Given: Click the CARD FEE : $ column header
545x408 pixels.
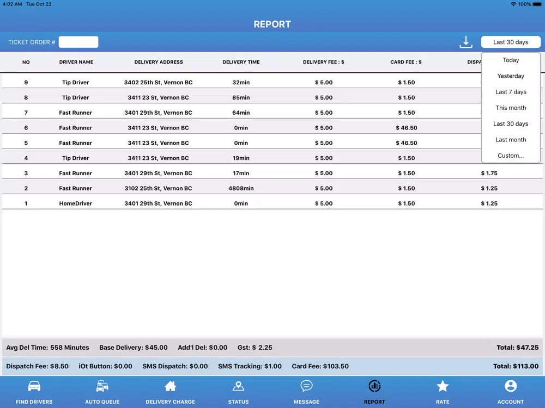Looking at the screenshot, I should point(406,62).
